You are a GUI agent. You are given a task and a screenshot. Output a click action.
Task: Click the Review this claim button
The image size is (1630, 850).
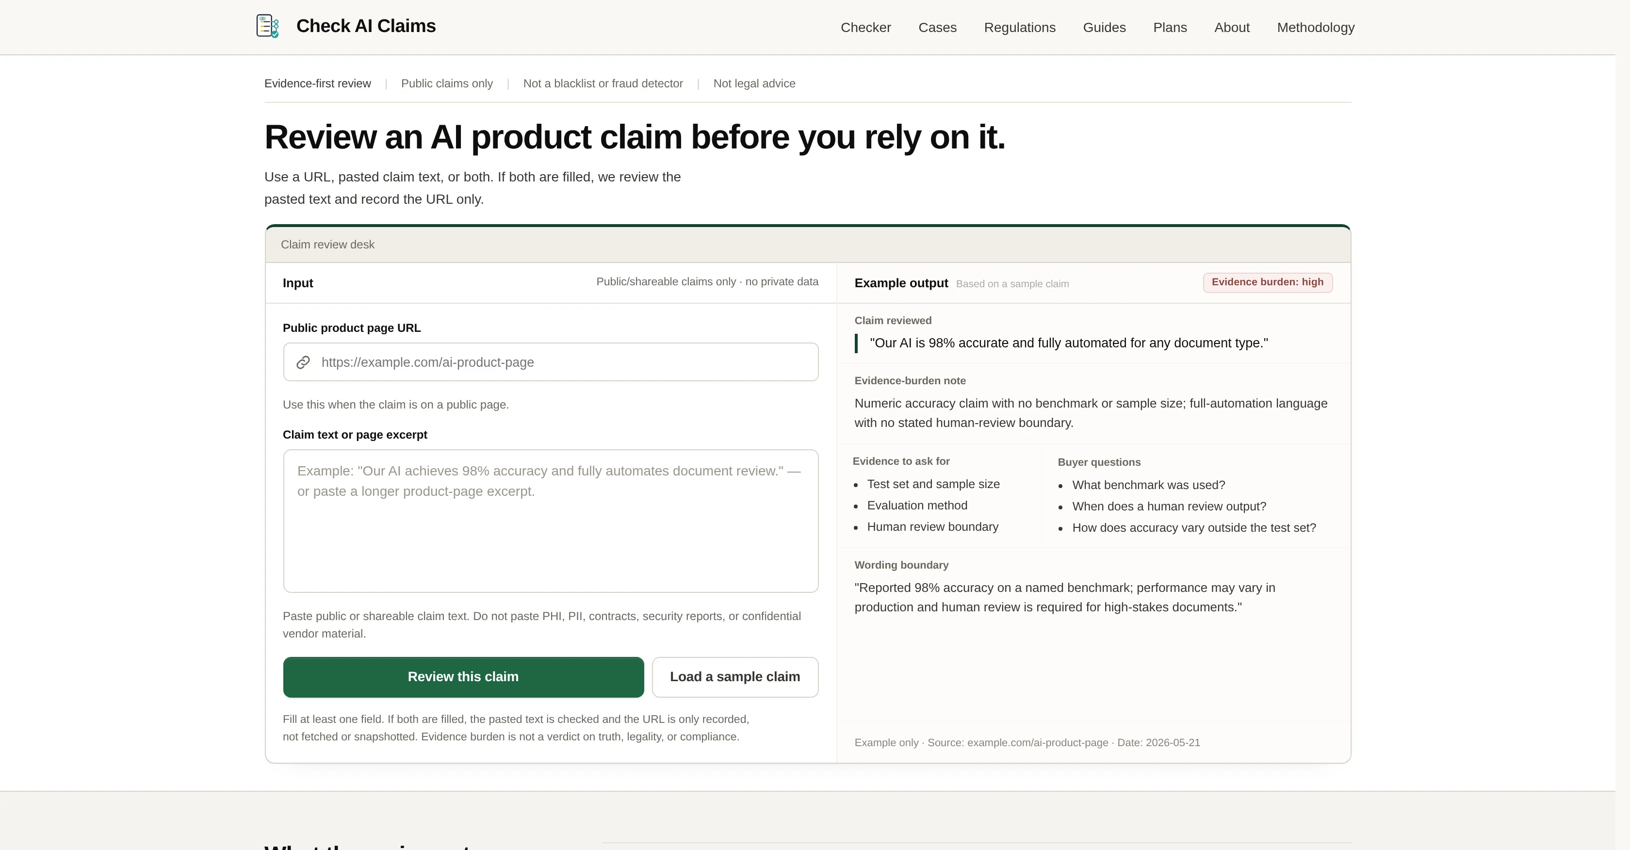pos(463,677)
